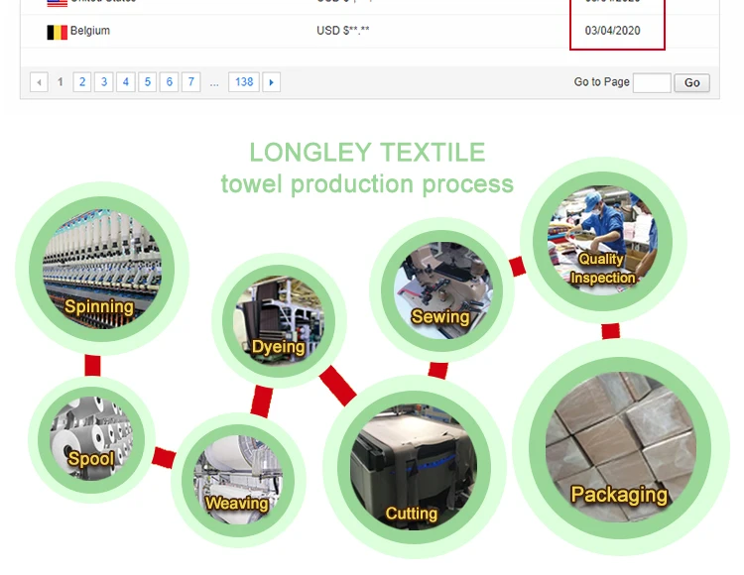
Task: Click the Spinning process image
Action: coord(102,269)
